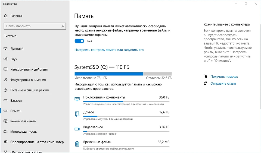The height and width of the screenshot is (153, 261).
Task: Click the moon icon for Фокусировка внимания
Action: [5, 80]
